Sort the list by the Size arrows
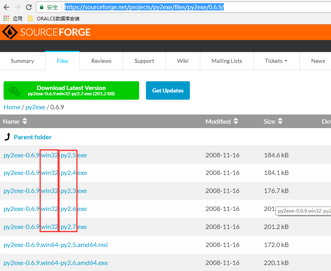This screenshot has height=271, width=331. [x=280, y=121]
